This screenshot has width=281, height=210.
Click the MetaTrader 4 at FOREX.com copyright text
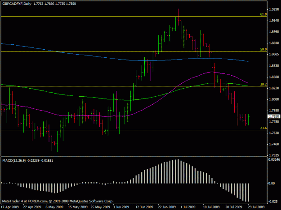pos(58,201)
